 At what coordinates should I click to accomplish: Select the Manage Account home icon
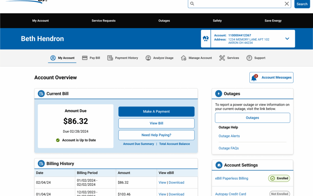click(x=183, y=58)
